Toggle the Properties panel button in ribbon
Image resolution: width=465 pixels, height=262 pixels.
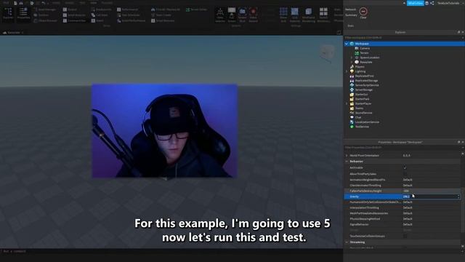tap(23, 14)
